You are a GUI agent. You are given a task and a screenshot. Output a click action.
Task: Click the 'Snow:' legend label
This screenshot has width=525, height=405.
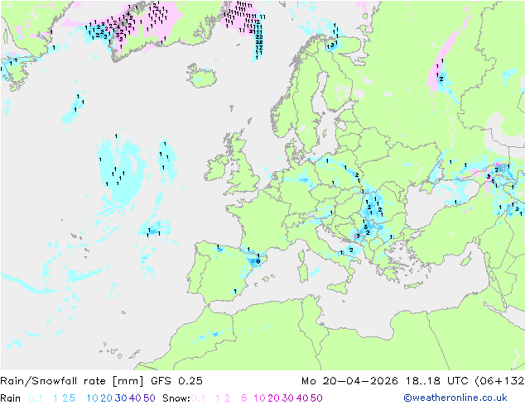point(176,398)
